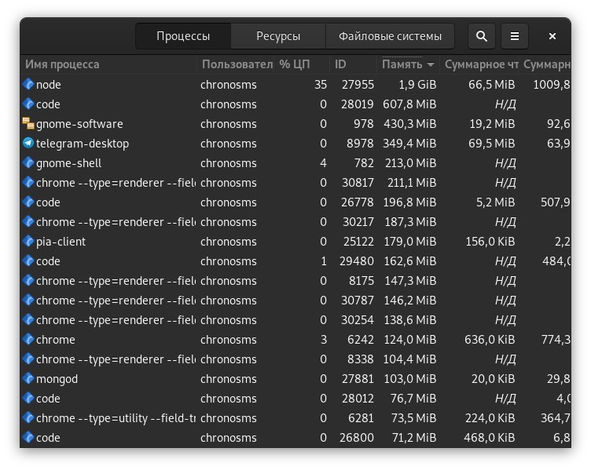The image size is (591, 470).
Task: Click process ID 25122
Action: tap(358, 242)
